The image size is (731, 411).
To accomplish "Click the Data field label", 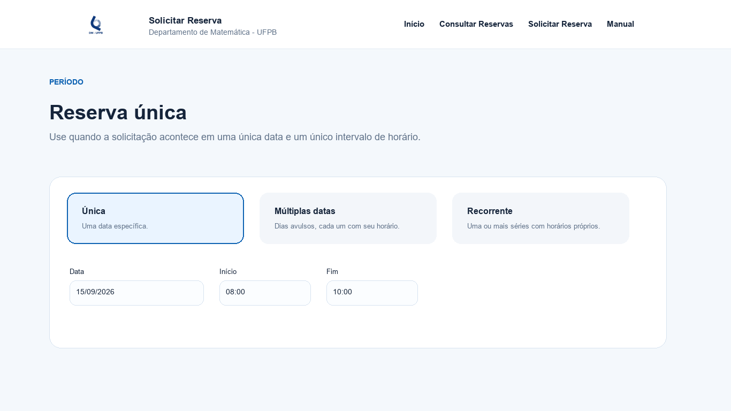I will pos(77,271).
